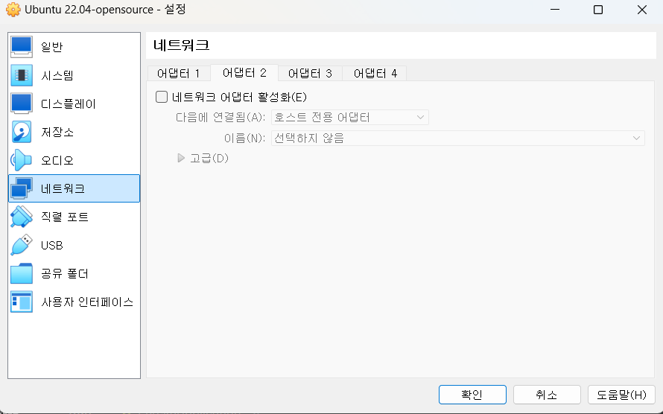Screen dimensions: 663x414
Task: Click the 네트워크 어댑터 활성화(E) label
Action: pos(239,97)
